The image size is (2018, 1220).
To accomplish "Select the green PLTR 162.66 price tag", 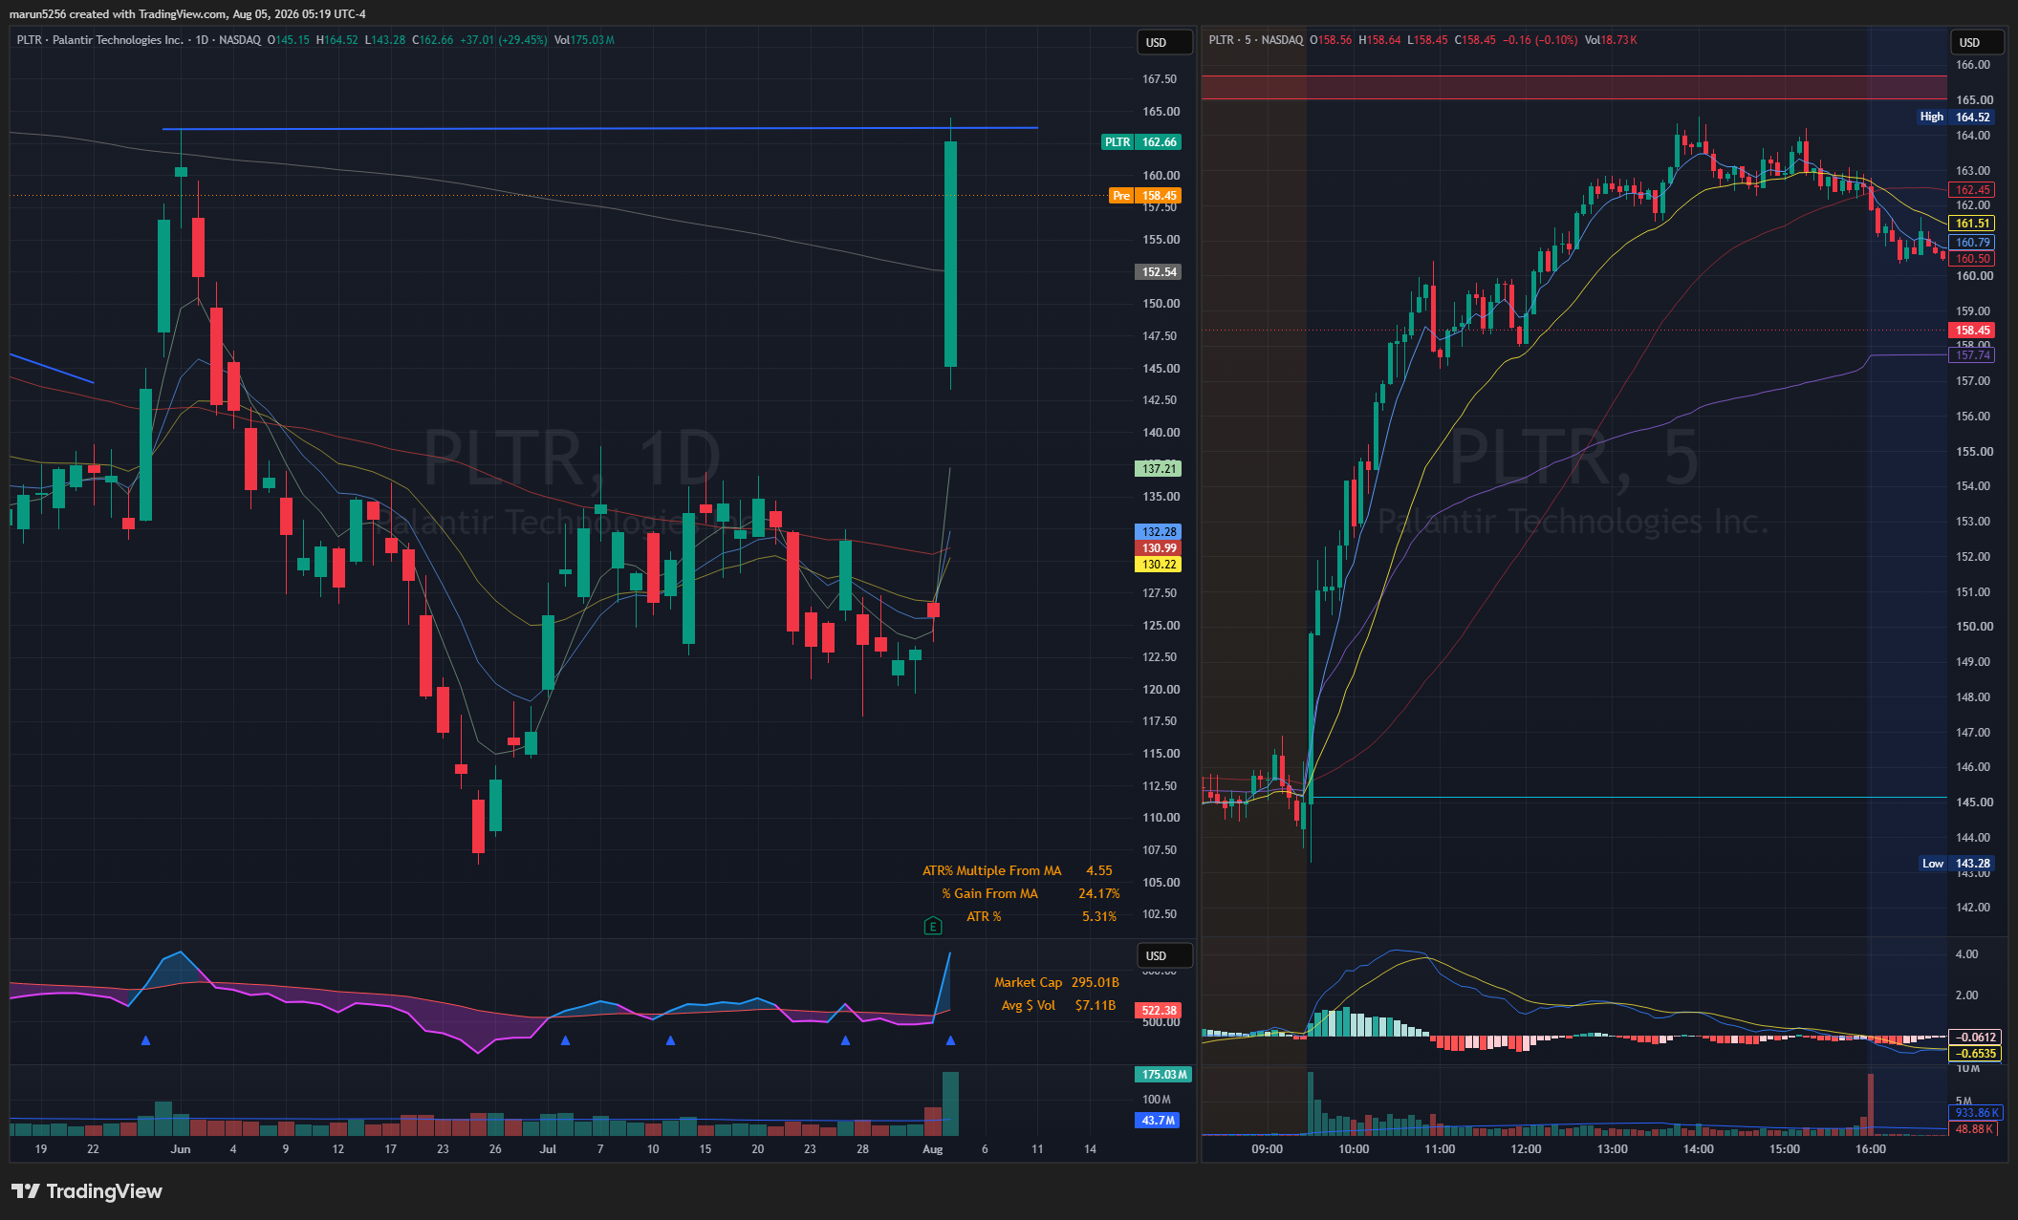I will (1142, 142).
